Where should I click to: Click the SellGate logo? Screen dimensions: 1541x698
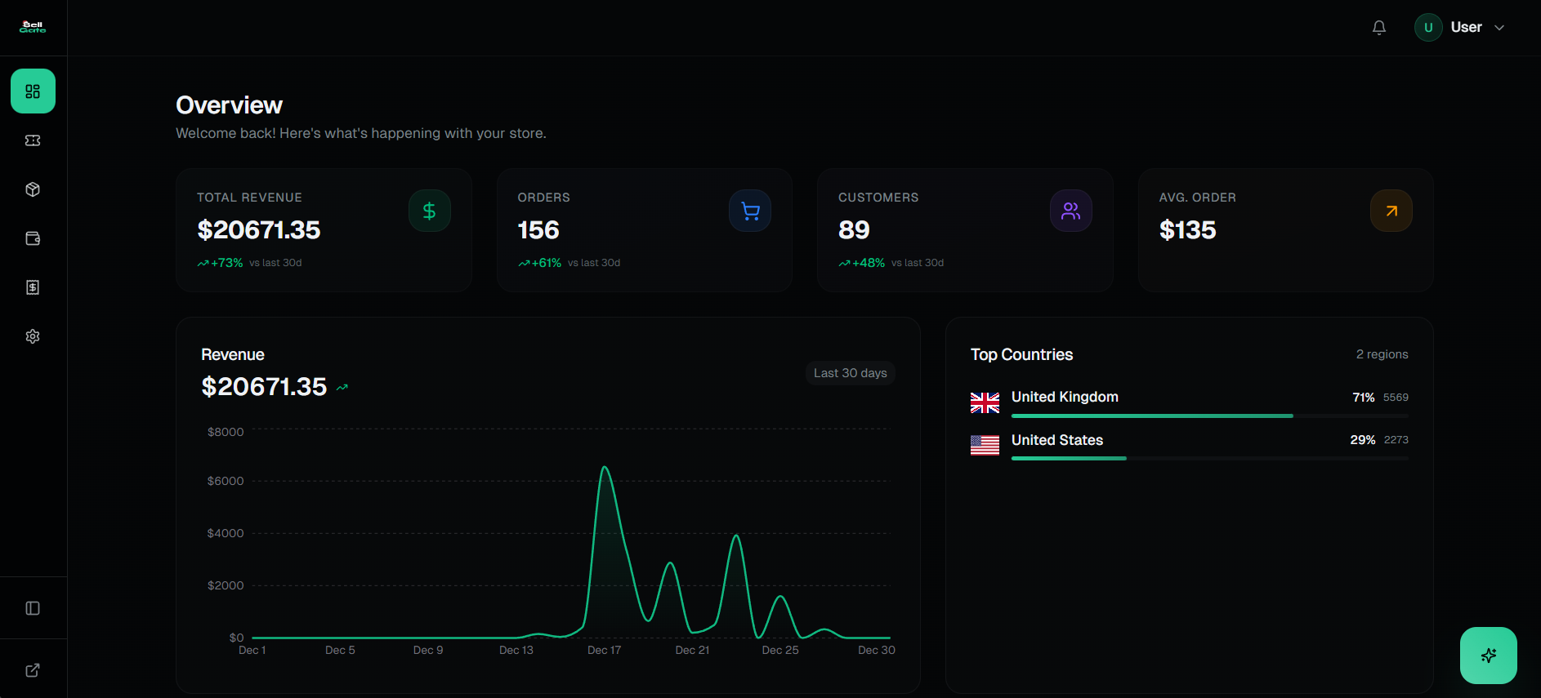coord(33,28)
